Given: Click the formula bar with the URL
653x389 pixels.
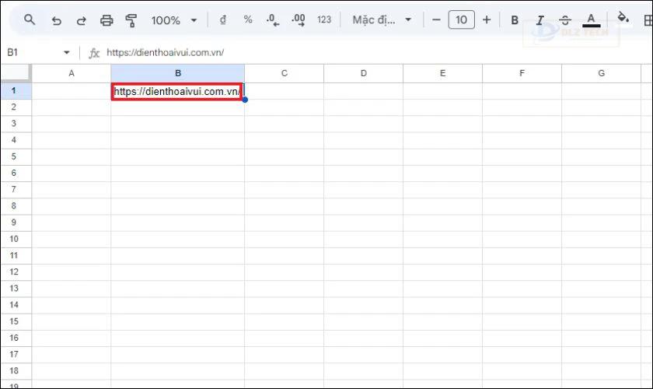Looking at the screenshot, I should [x=375, y=53].
